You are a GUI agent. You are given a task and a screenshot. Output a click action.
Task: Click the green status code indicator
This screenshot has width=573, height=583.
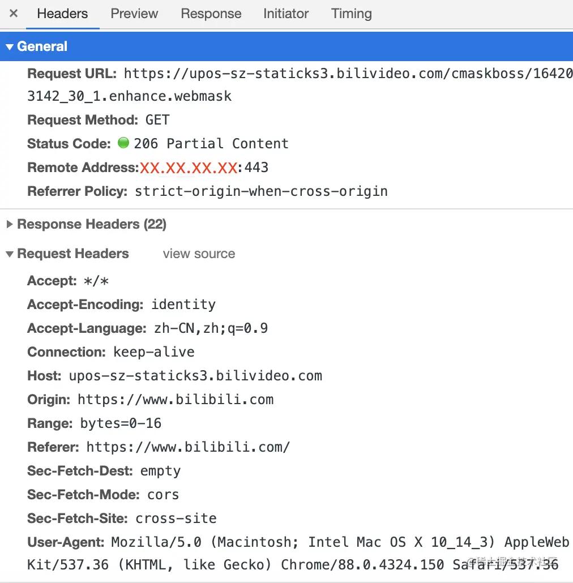pyautogui.click(x=123, y=143)
